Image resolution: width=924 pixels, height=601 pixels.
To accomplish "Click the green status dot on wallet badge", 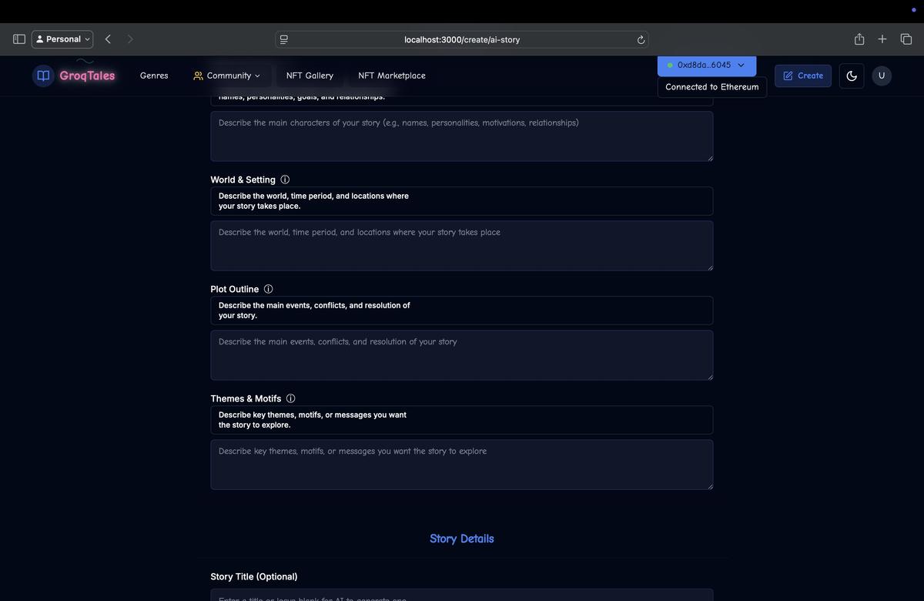I will tap(669, 65).
